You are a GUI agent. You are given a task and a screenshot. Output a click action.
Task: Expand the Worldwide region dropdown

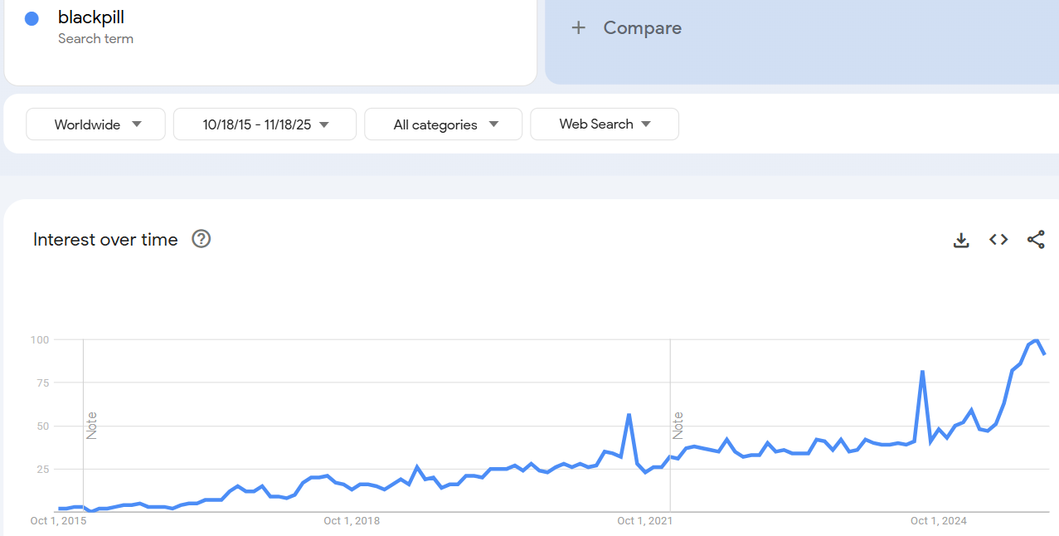point(96,124)
